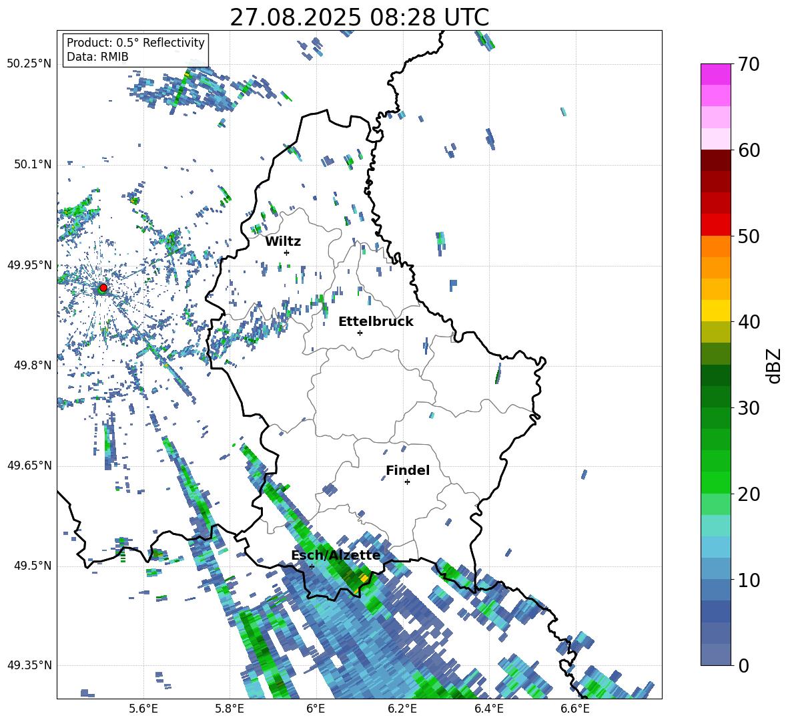790x722 pixels.
Task: Click the Ettelbruck station label
Action: tap(376, 322)
